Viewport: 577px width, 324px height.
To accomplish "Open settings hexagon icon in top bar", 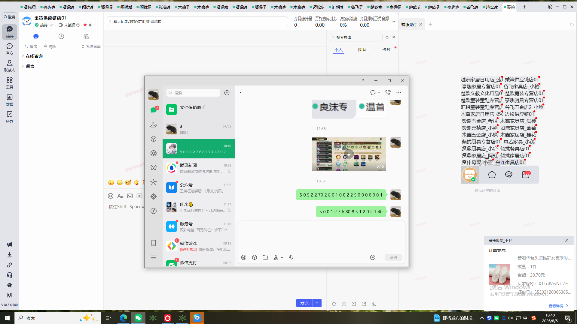I will click(550, 7).
